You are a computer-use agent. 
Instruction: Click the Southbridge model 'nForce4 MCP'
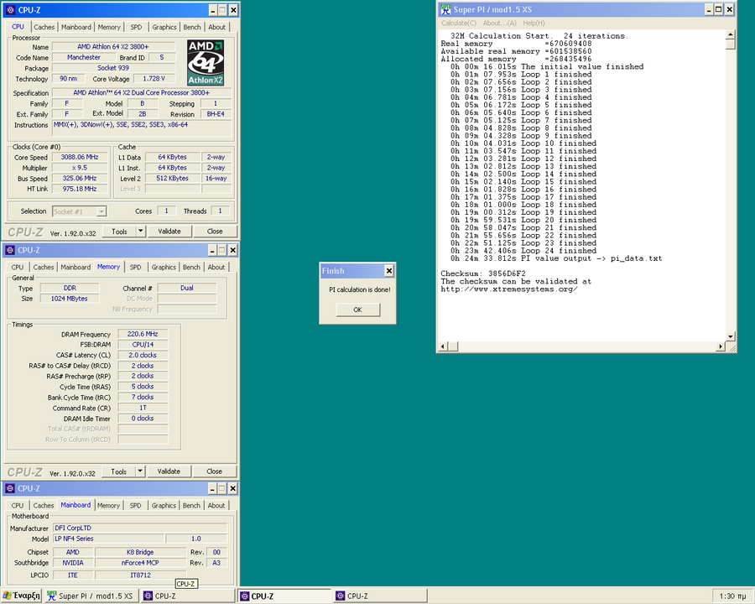click(140, 563)
